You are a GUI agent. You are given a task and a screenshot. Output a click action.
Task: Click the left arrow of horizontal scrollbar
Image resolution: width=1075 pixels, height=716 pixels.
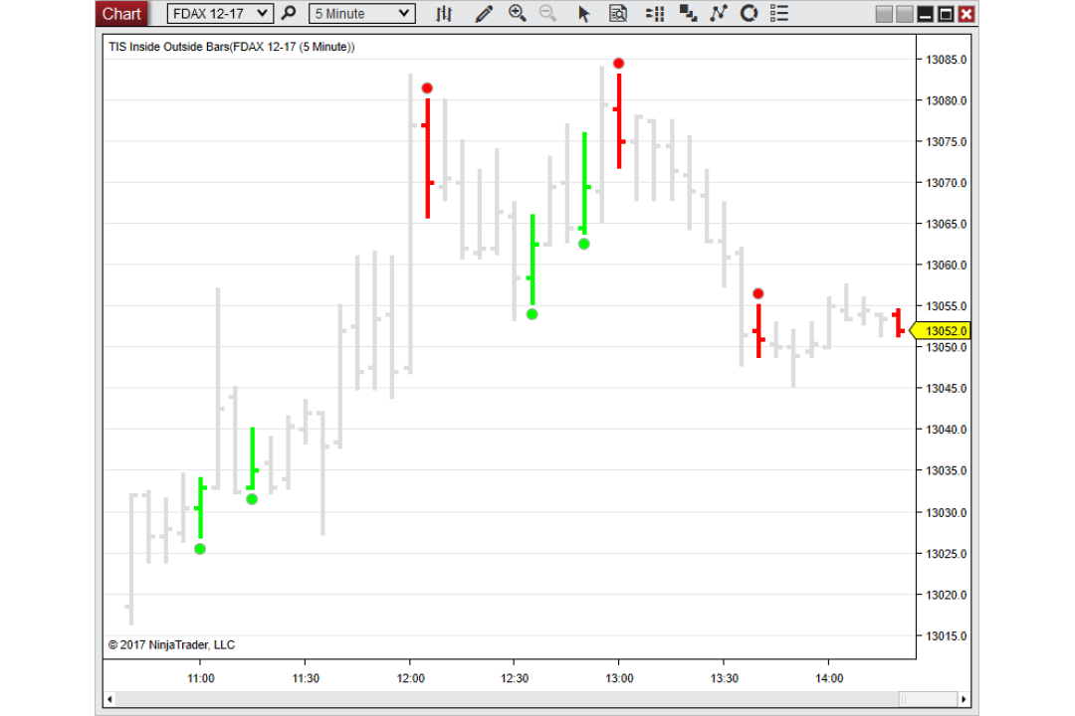pyautogui.click(x=110, y=699)
